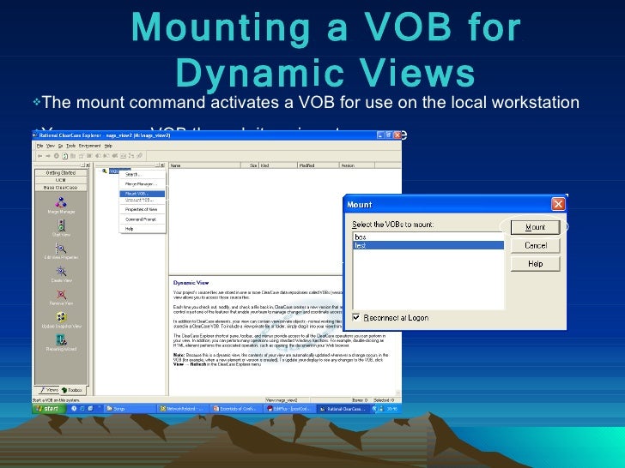Click the Name column header

pos(205,165)
